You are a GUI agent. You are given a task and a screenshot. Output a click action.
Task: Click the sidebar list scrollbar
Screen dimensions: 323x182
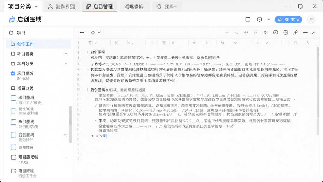[70, 124]
